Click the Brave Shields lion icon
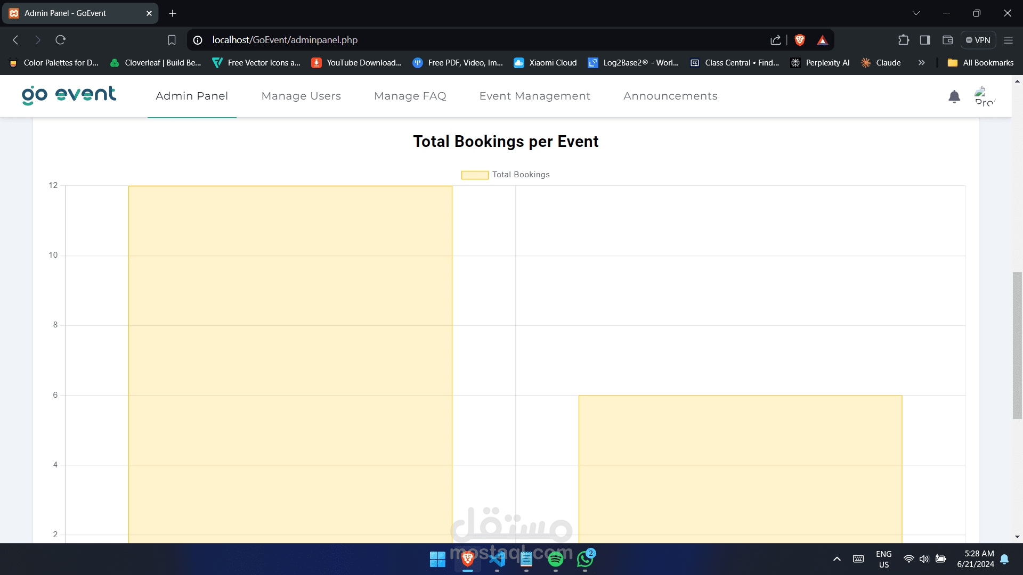This screenshot has width=1023, height=575. (799, 40)
